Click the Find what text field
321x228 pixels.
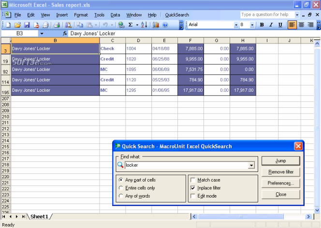(x=187, y=165)
